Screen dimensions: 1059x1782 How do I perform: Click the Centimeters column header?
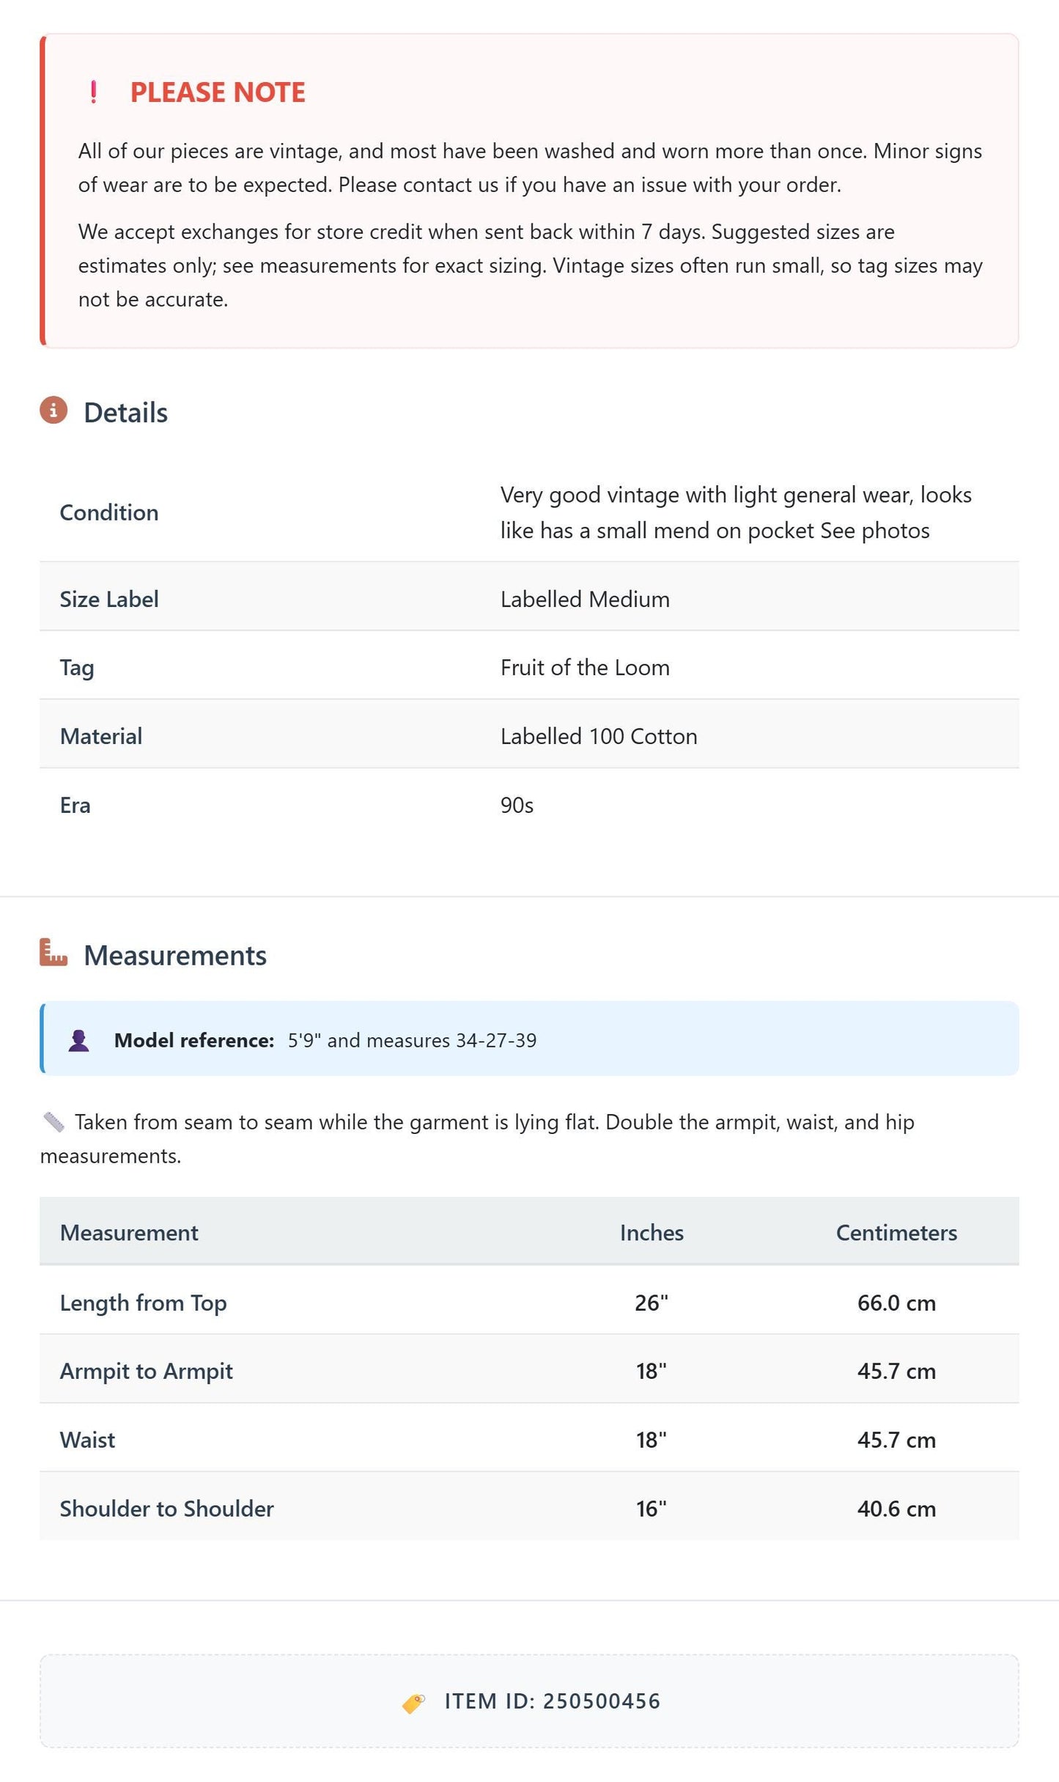click(x=896, y=1232)
